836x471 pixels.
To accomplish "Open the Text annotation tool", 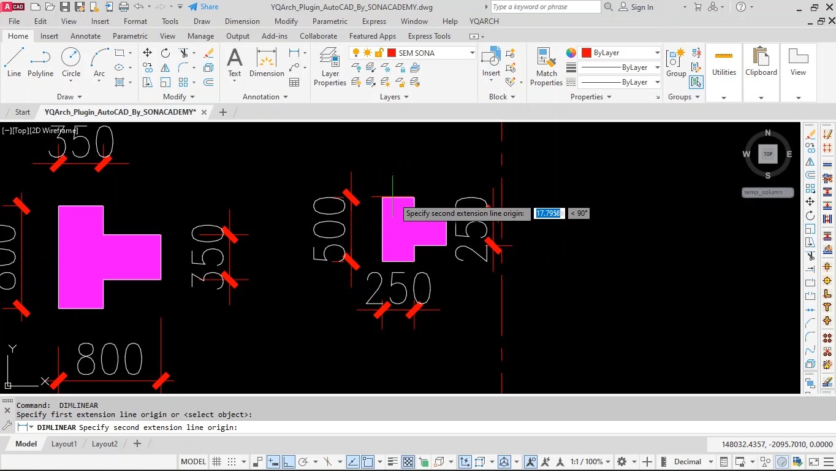I will click(235, 63).
